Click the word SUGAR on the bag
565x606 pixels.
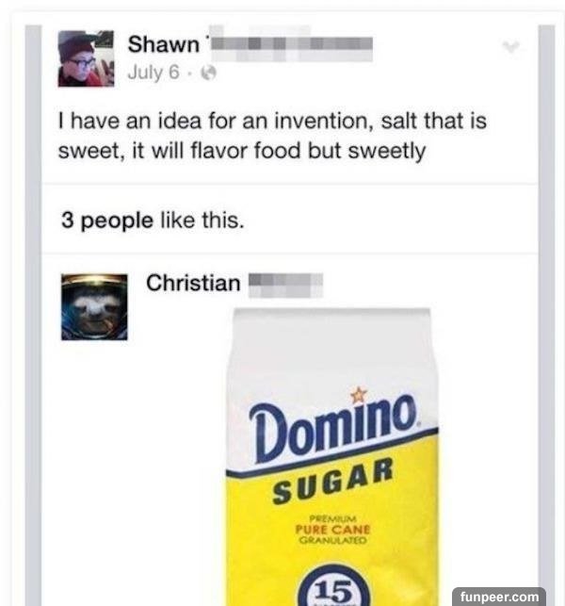click(x=333, y=482)
